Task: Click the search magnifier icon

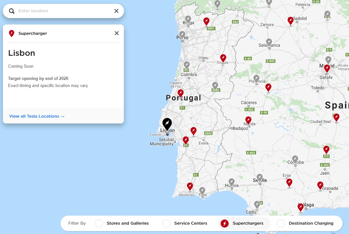Action: tap(11, 11)
